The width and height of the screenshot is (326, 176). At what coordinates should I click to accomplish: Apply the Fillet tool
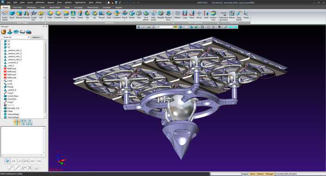point(50,15)
